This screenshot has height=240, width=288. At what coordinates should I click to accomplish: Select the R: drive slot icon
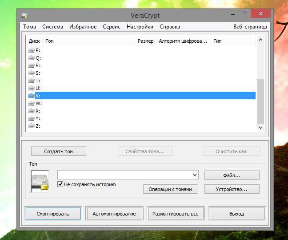click(32, 65)
